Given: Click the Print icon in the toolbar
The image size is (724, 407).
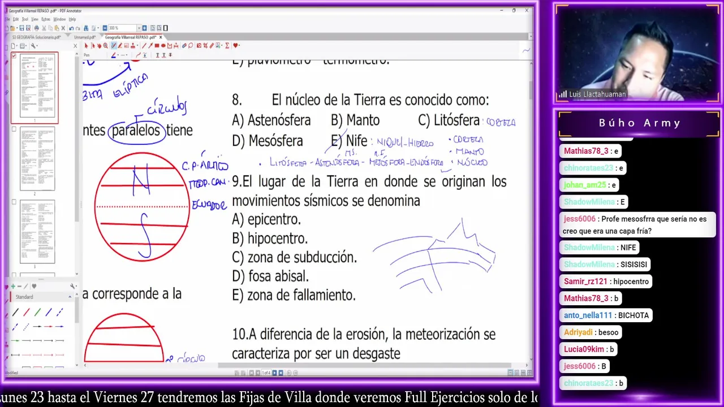Looking at the screenshot, I should [37, 28].
